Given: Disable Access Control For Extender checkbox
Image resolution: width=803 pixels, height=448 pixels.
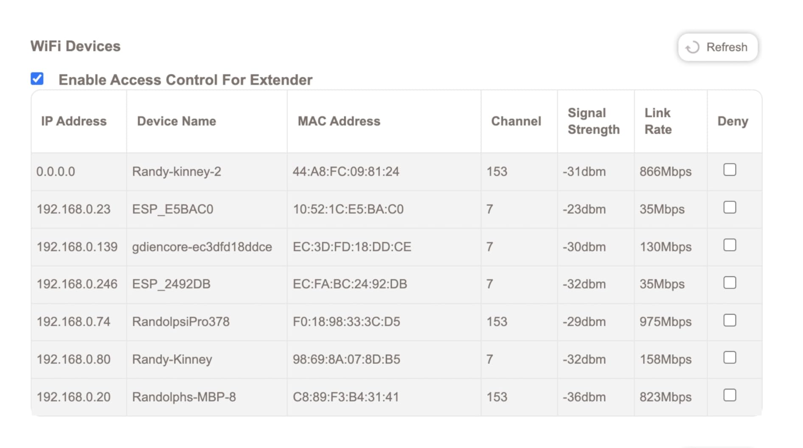Looking at the screenshot, I should pos(37,78).
